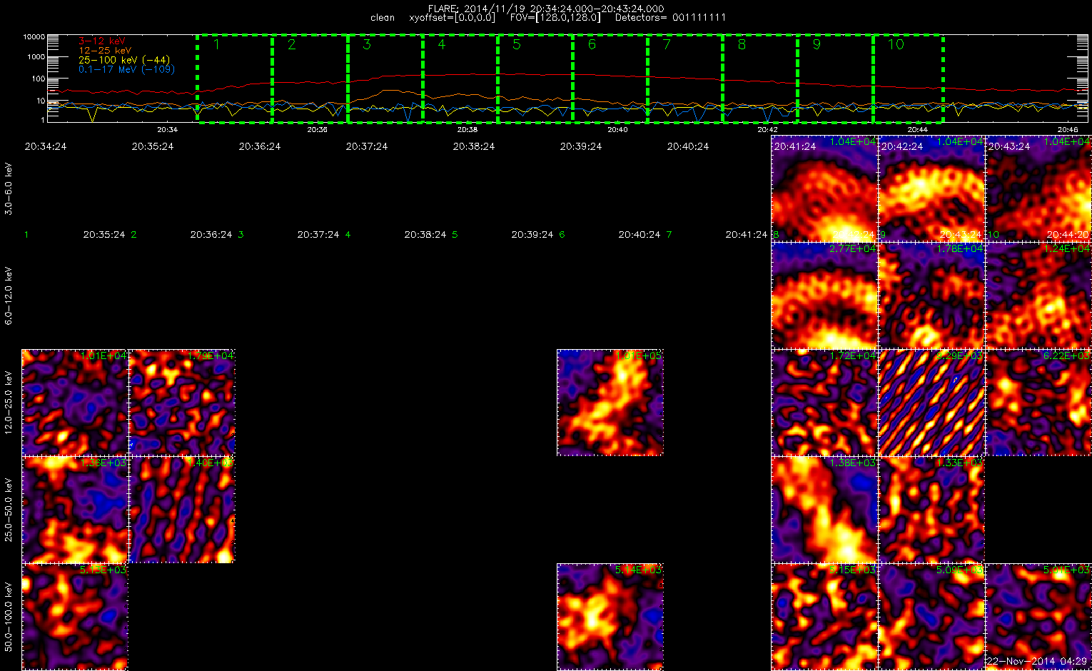Screen dimensions: 1092x671
Task: Pick 25.0-50.0 keV image for interval 20:35:24
Action: pyautogui.click(x=182, y=510)
